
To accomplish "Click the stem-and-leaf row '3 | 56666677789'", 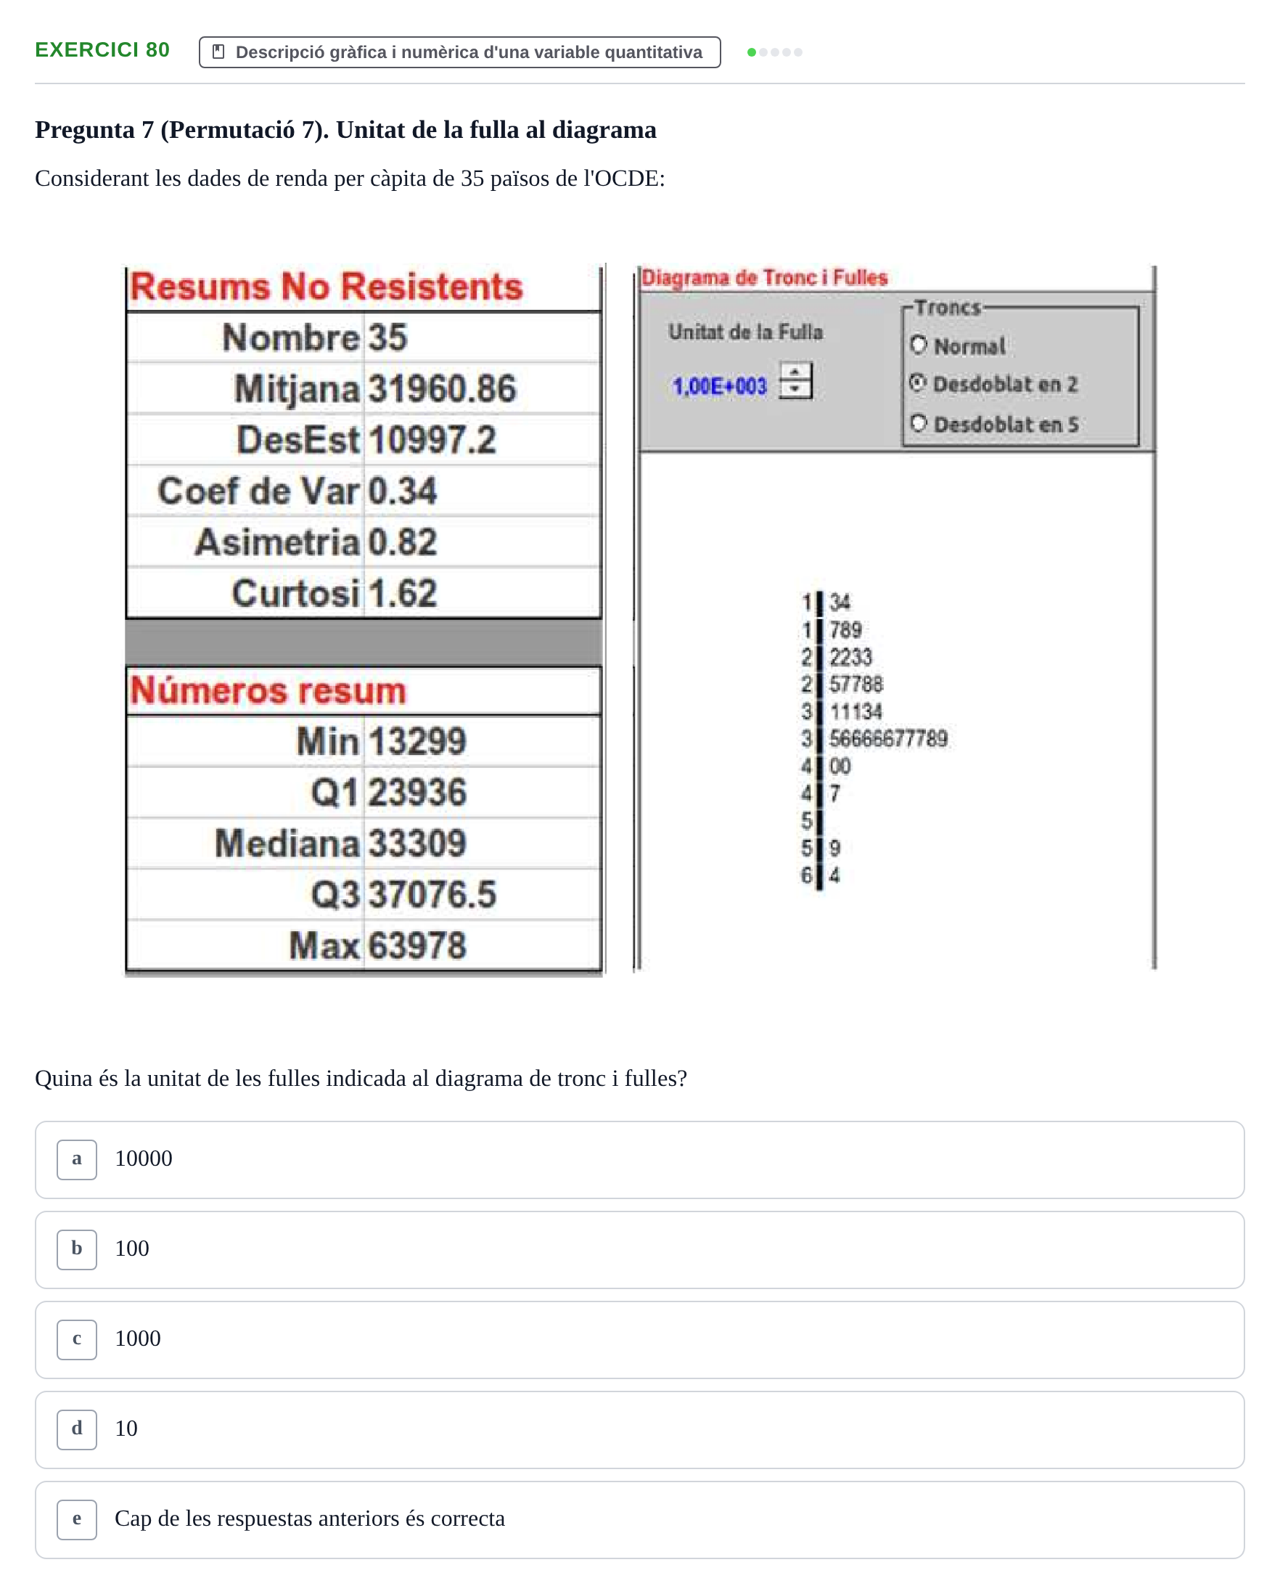I will pos(874,738).
